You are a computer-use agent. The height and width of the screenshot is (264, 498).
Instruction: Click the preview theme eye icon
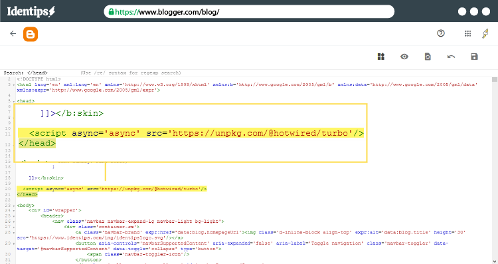[404, 57]
